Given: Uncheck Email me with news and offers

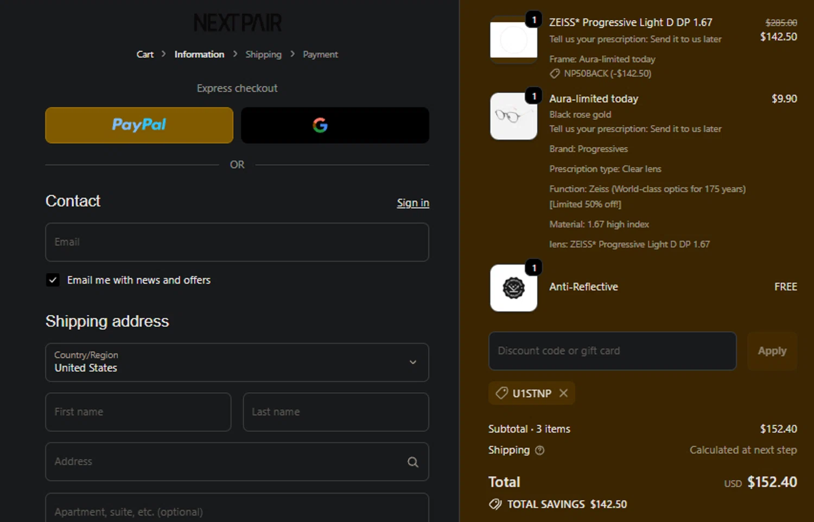Looking at the screenshot, I should [x=53, y=280].
